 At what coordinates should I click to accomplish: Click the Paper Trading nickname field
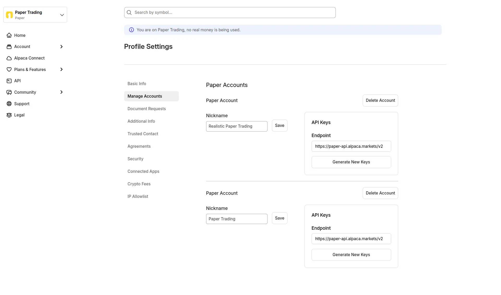[x=237, y=219]
